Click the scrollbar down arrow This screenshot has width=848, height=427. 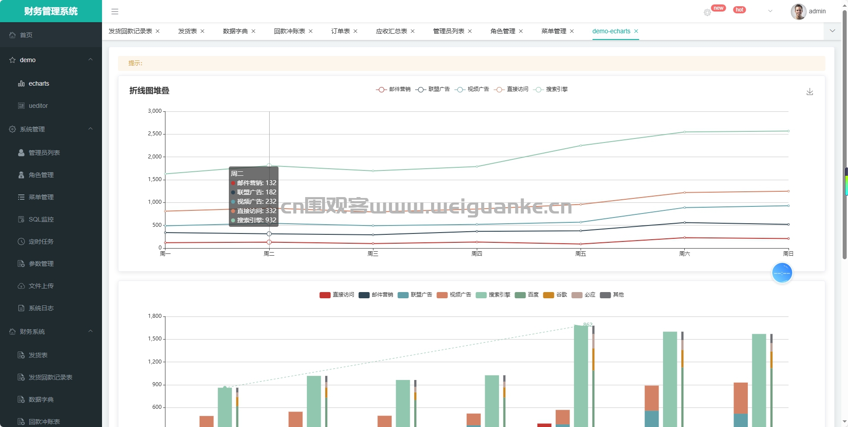845,422
